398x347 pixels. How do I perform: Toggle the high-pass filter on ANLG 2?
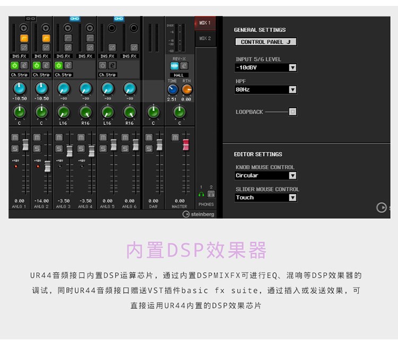coord(46,38)
